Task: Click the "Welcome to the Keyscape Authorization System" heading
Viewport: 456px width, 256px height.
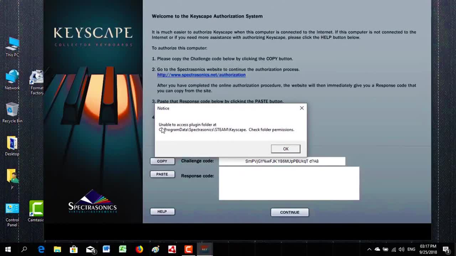Action: click(x=207, y=16)
